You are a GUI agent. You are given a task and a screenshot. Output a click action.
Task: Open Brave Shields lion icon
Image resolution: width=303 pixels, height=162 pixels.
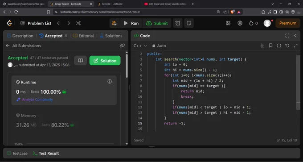tap(232, 12)
